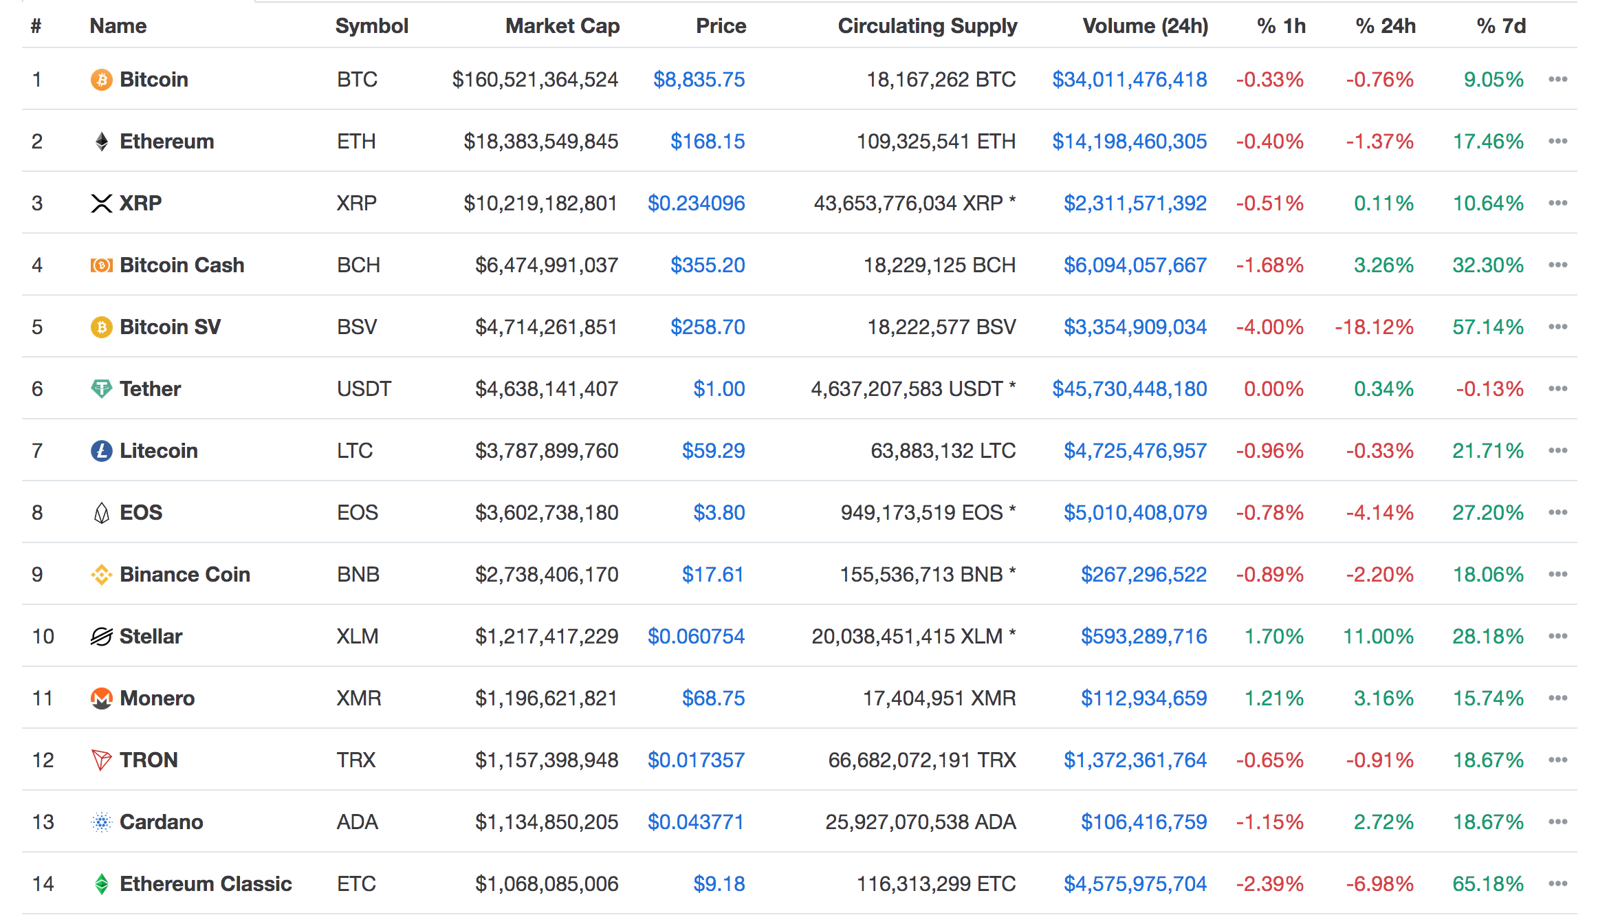Click the Cardano logo icon
This screenshot has width=1620, height=924.
click(102, 822)
